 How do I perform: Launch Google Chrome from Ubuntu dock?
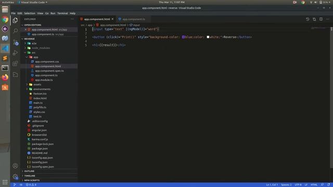[x=5, y=20]
